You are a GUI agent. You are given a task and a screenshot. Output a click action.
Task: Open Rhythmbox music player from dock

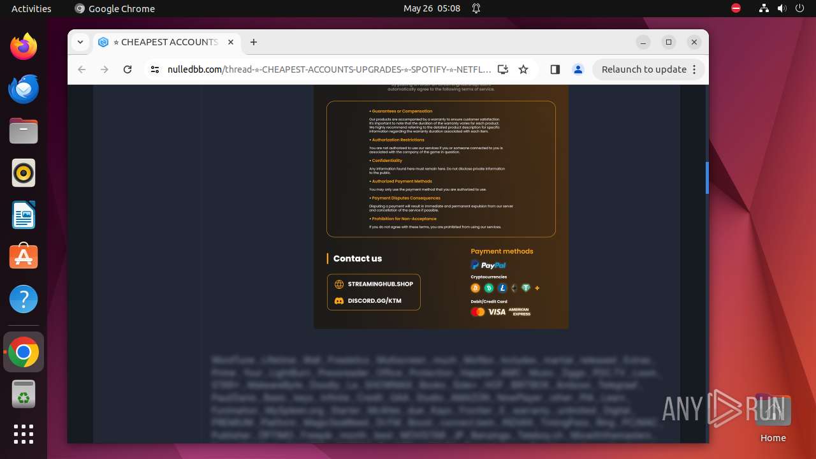pyautogui.click(x=24, y=173)
